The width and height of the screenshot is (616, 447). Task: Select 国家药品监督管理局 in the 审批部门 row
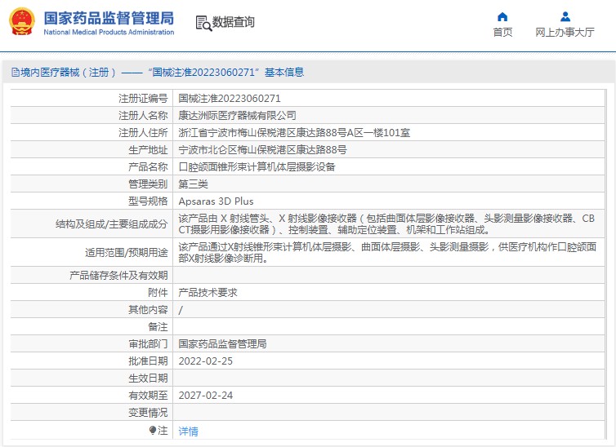(222, 344)
